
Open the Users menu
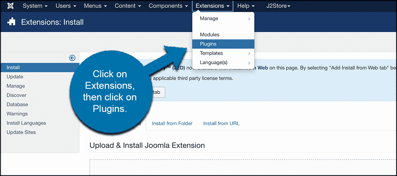[x=66, y=6]
